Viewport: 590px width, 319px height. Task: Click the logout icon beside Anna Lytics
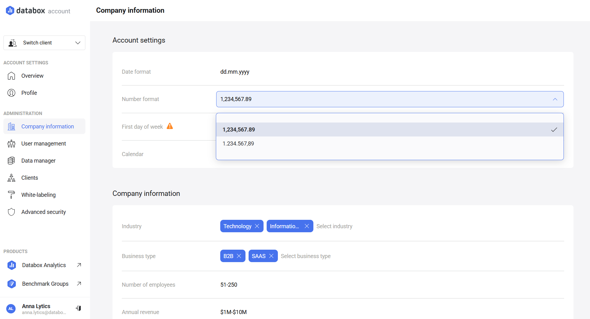pyautogui.click(x=79, y=308)
